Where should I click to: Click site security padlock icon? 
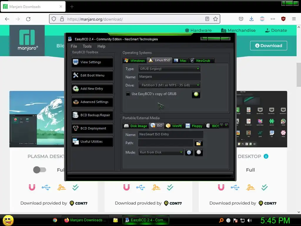[62, 19]
